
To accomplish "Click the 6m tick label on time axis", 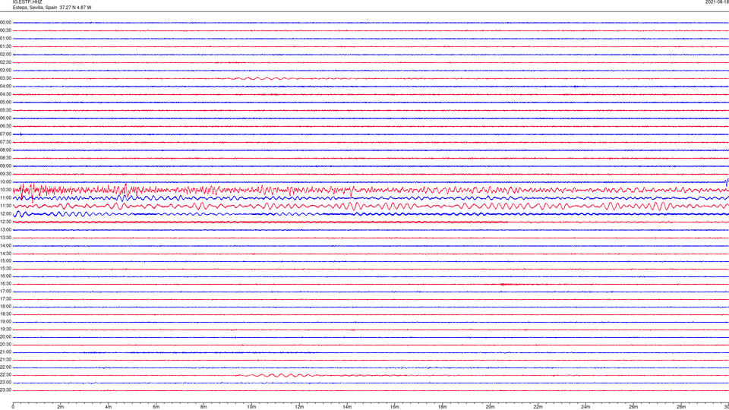I will point(156,407).
